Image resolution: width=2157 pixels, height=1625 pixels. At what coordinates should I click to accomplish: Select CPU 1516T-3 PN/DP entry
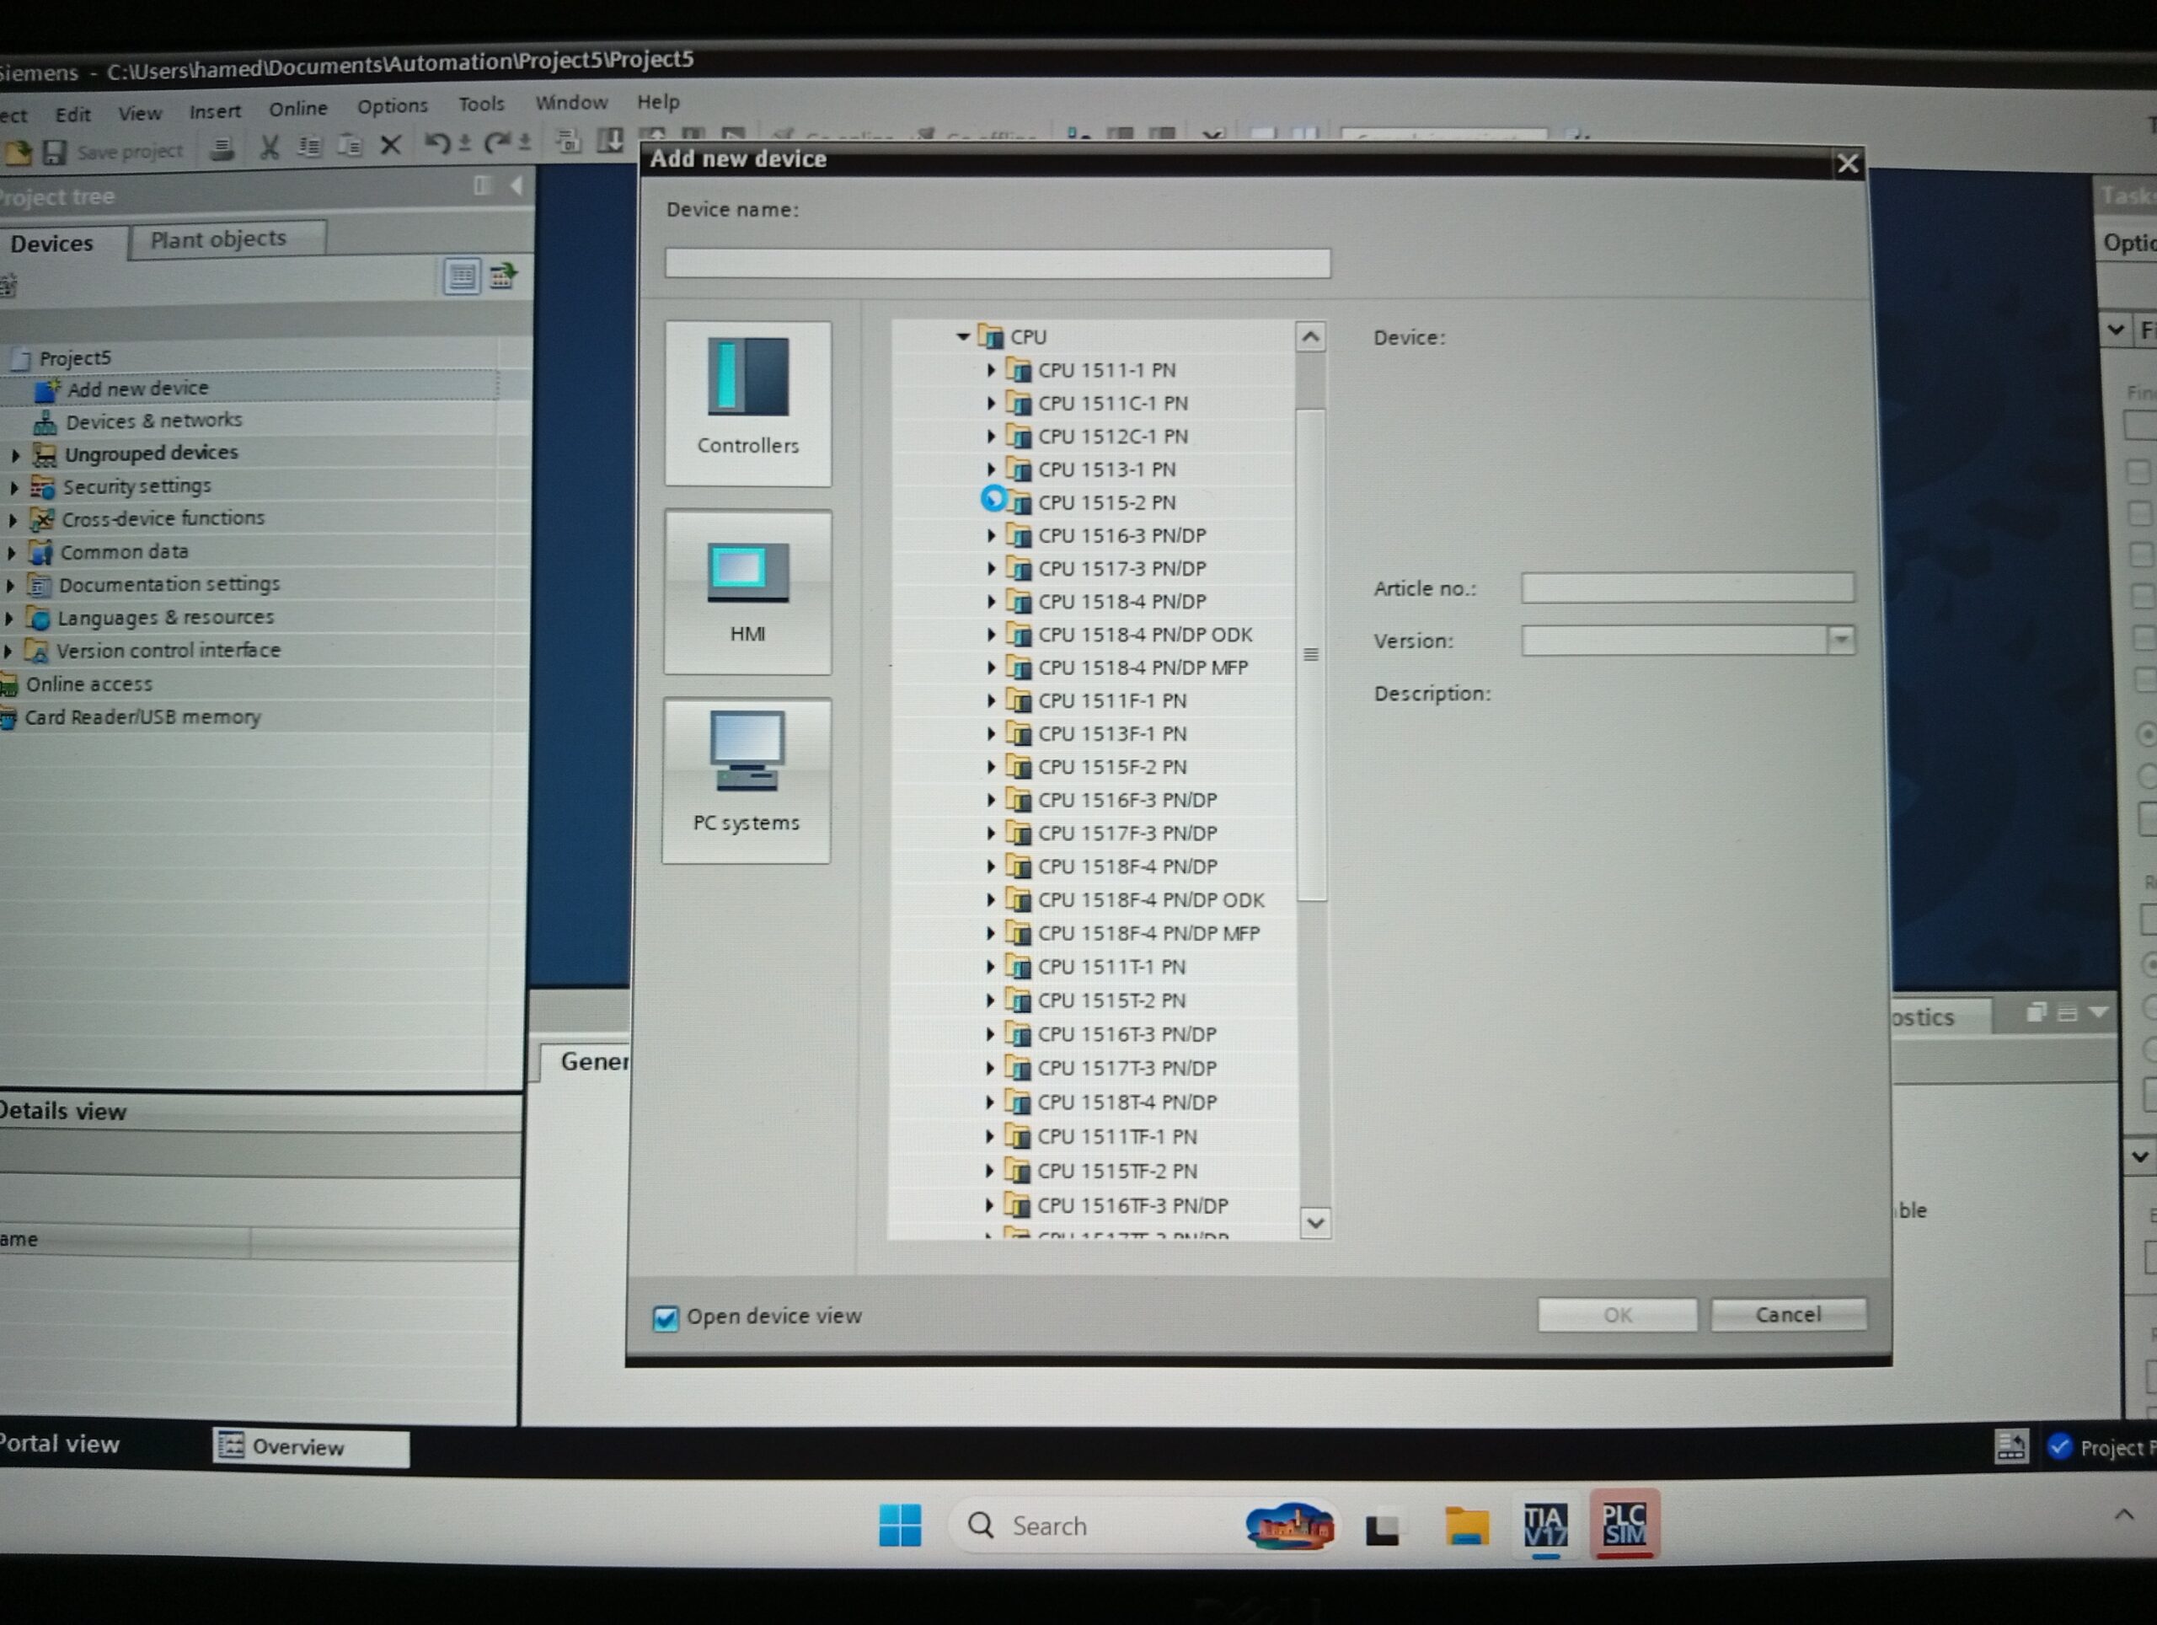1127,1034
